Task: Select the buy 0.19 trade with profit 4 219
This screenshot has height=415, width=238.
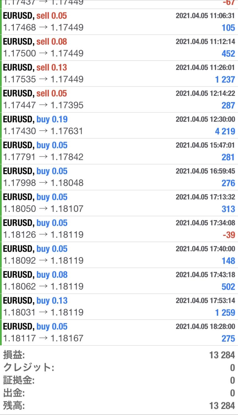Action: (x=119, y=125)
